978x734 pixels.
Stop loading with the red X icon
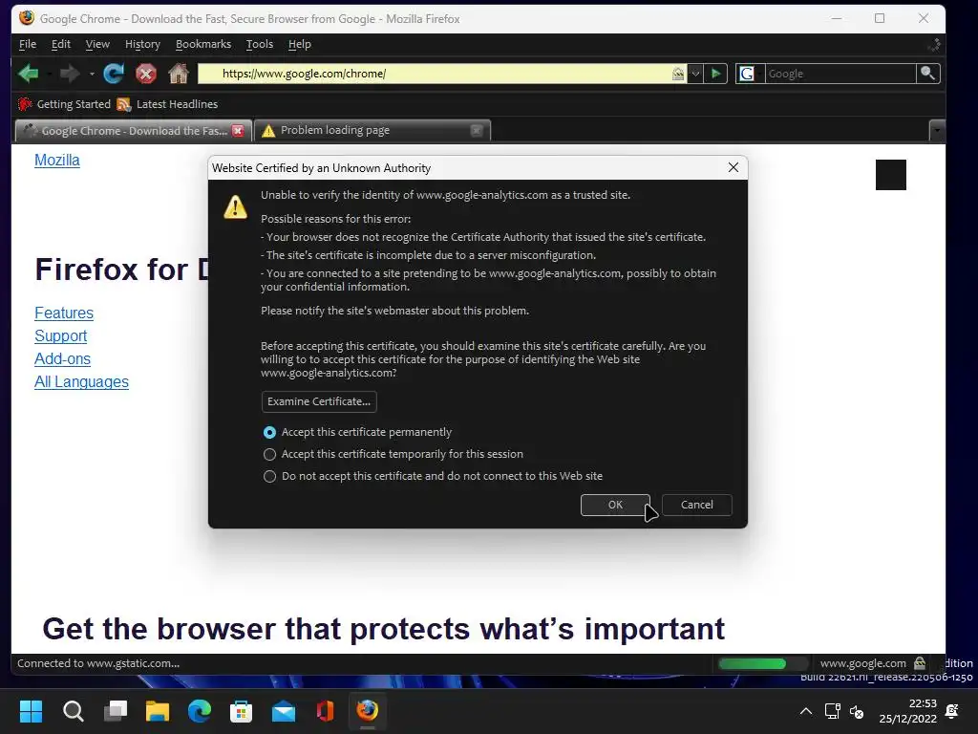(146, 74)
